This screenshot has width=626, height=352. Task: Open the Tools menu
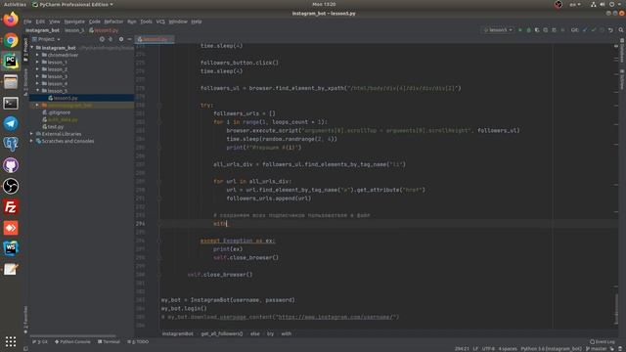146,22
